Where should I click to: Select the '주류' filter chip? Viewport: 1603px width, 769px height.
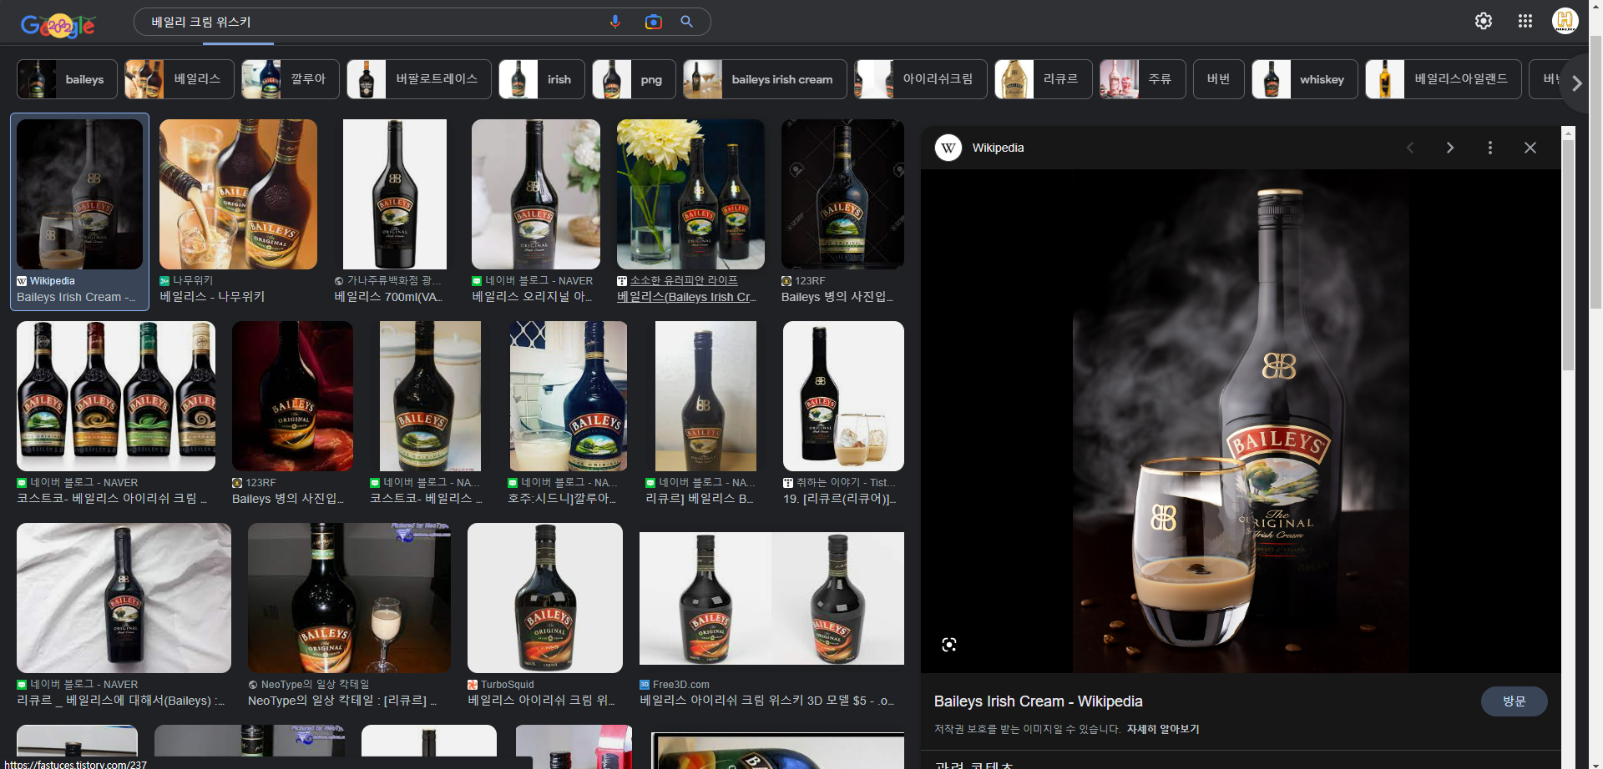coord(1143,79)
